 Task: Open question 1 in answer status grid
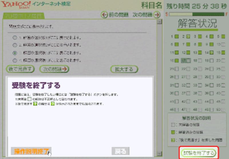pos(177,36)
